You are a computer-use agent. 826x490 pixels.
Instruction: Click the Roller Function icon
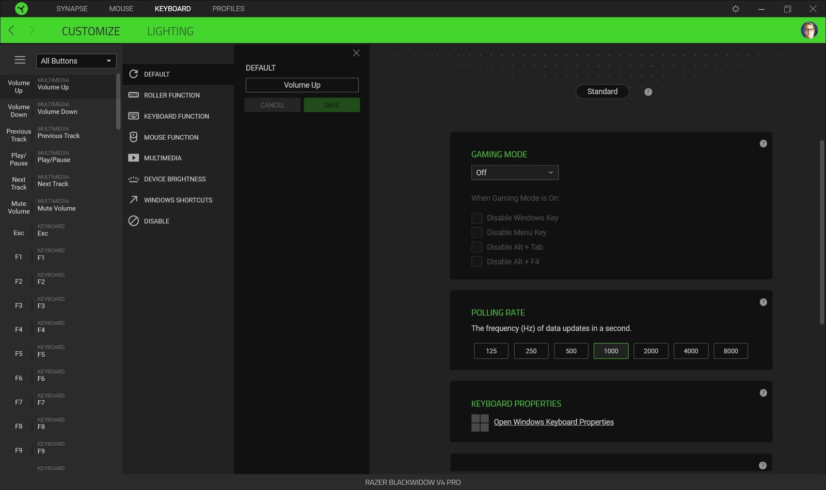(133, 95)
